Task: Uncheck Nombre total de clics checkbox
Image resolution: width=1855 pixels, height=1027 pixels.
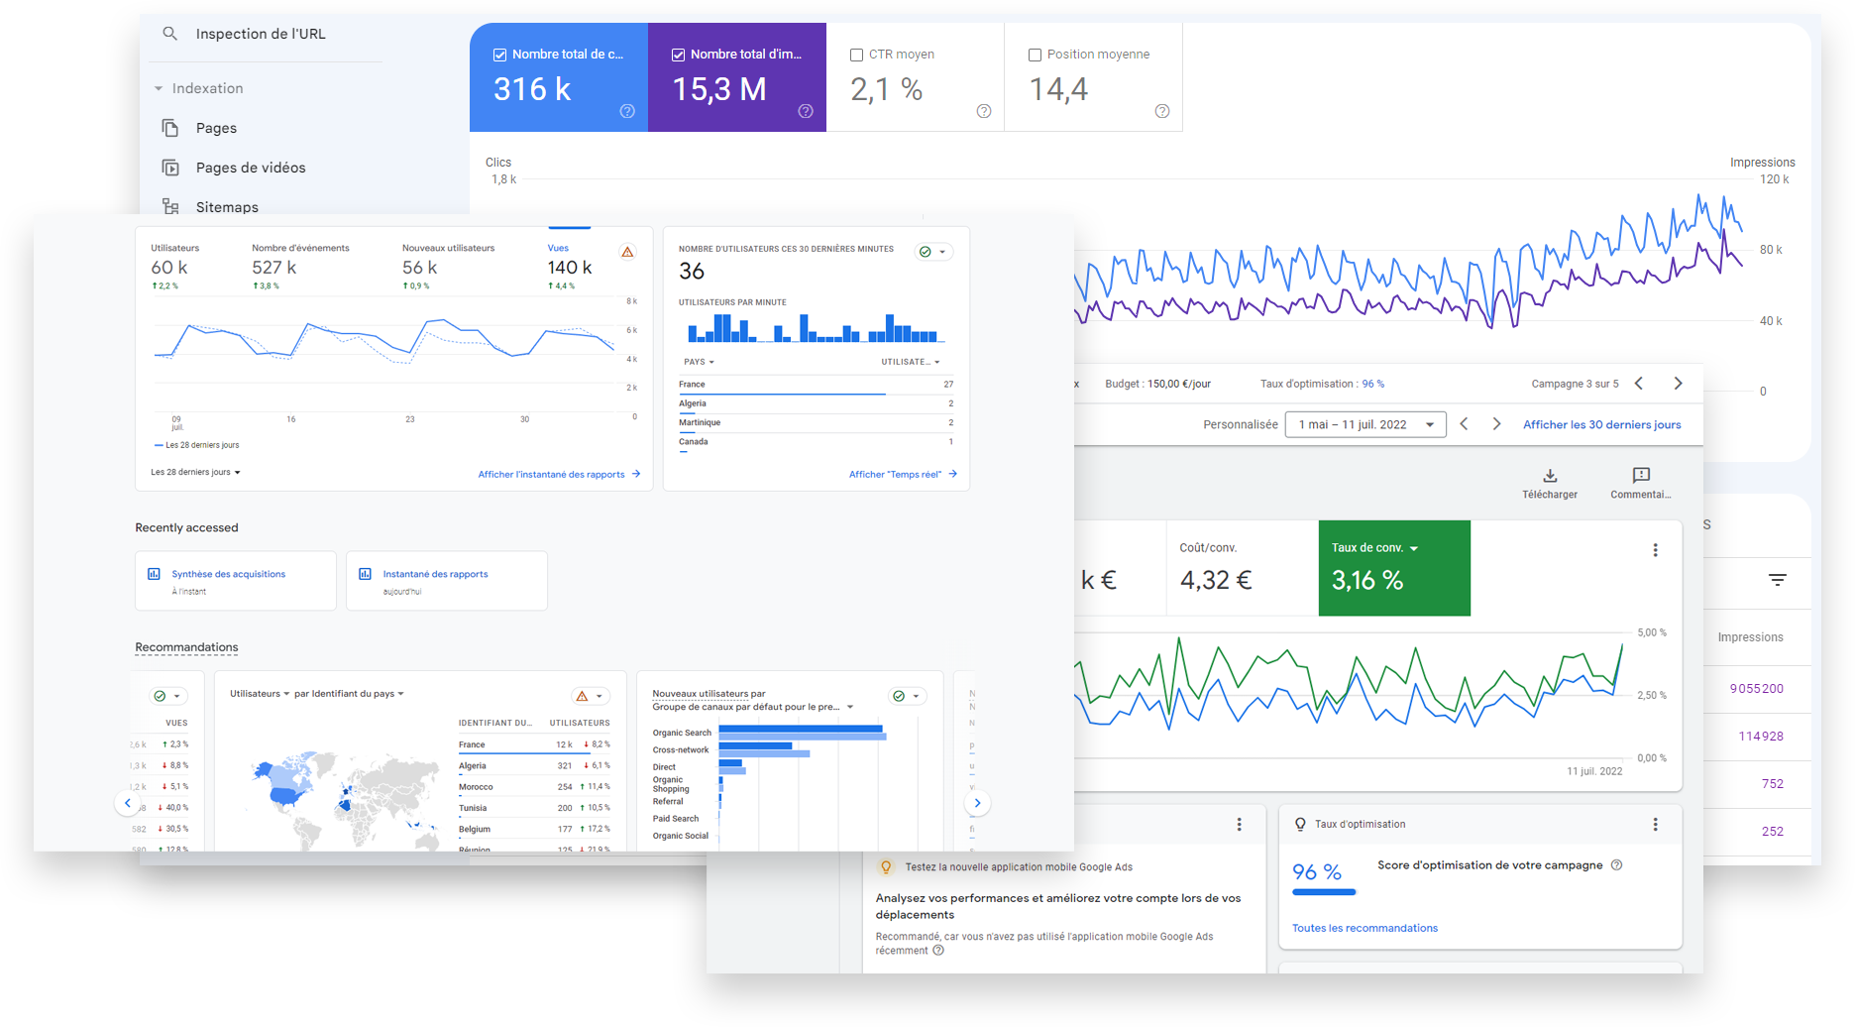Action: (500, 56)
